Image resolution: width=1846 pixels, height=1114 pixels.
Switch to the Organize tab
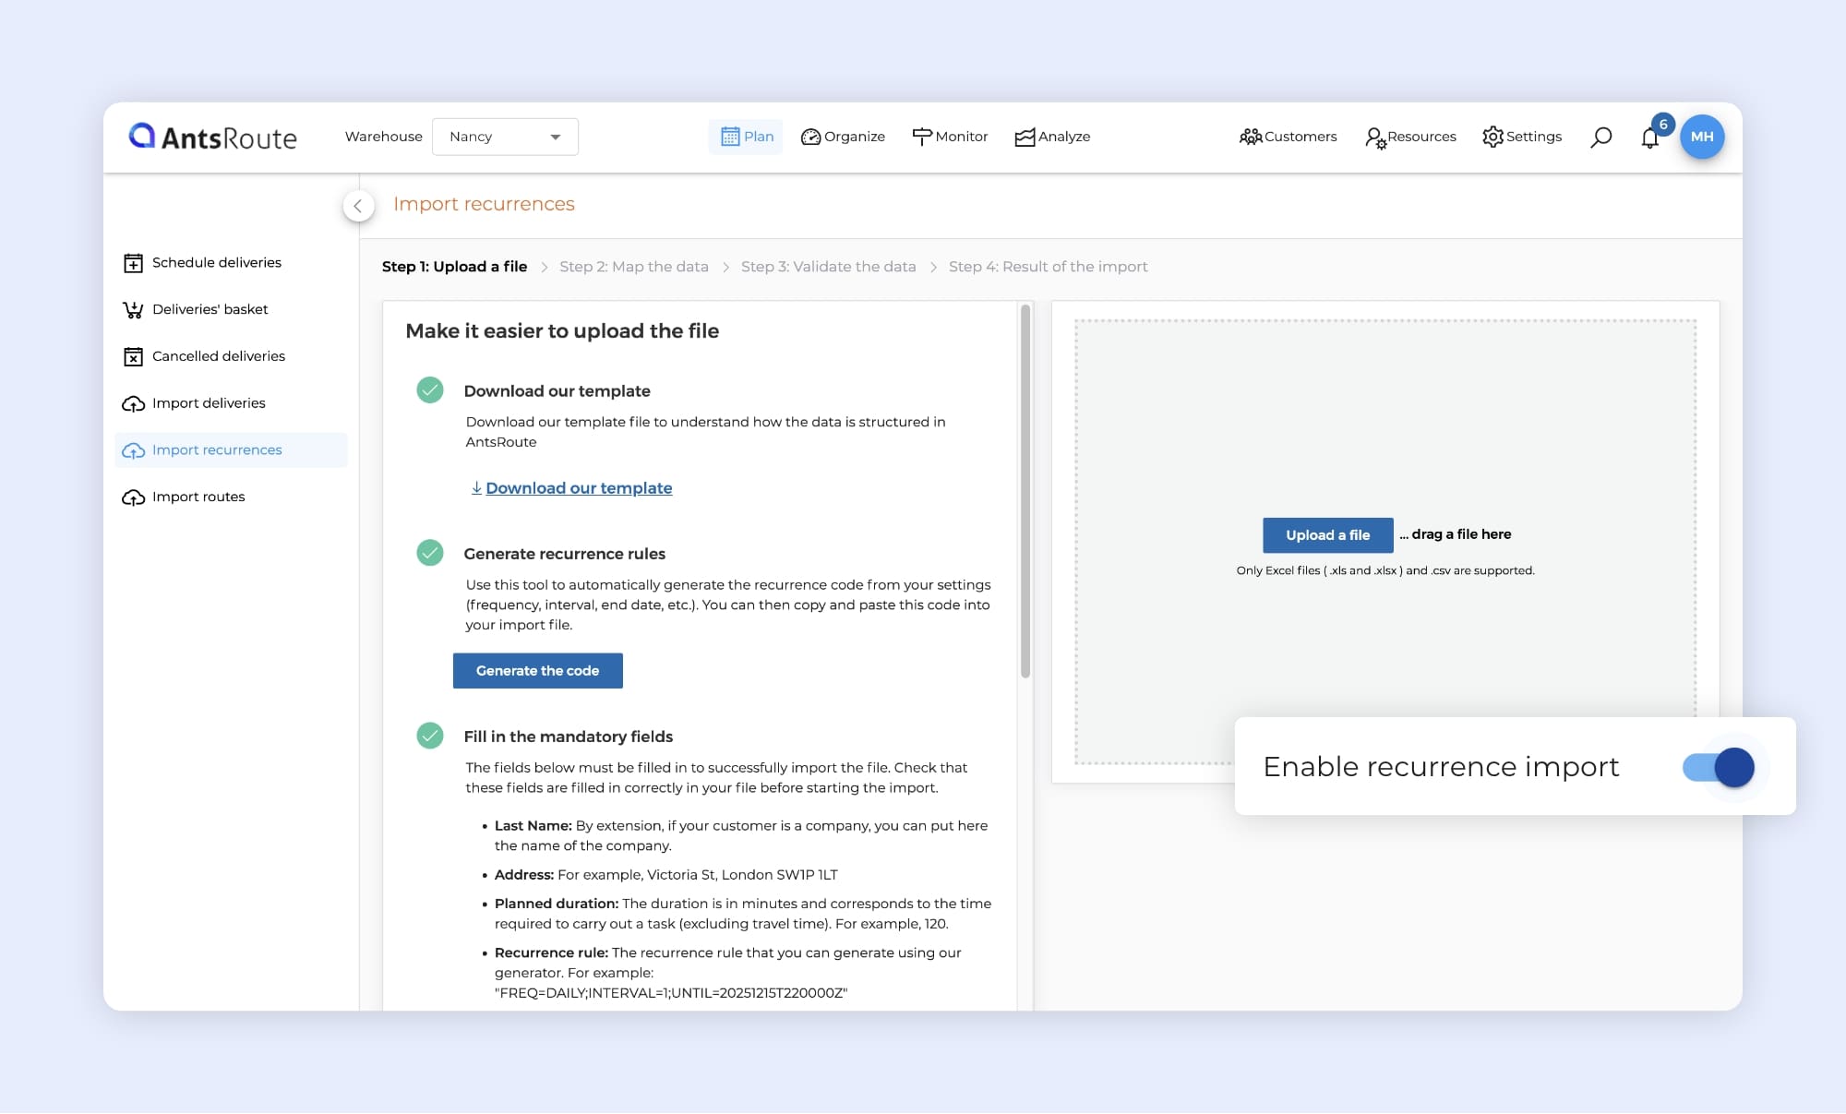coord(843,137)
